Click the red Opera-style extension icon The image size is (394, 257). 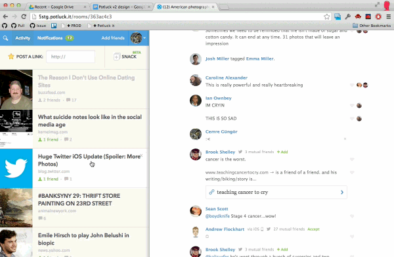[x=378, y=16]
